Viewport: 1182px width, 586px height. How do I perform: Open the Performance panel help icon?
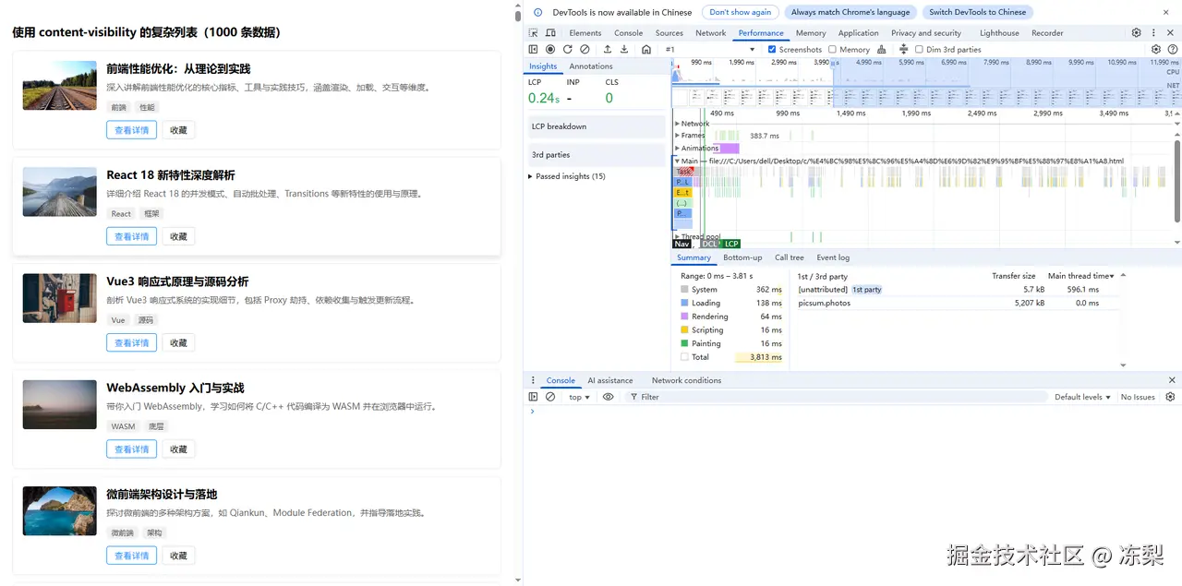tap(1173, 49)
